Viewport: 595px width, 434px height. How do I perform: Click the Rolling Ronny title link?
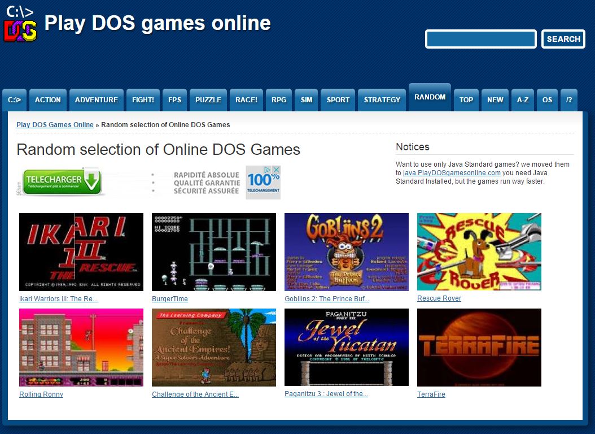(x=41, y=394)
